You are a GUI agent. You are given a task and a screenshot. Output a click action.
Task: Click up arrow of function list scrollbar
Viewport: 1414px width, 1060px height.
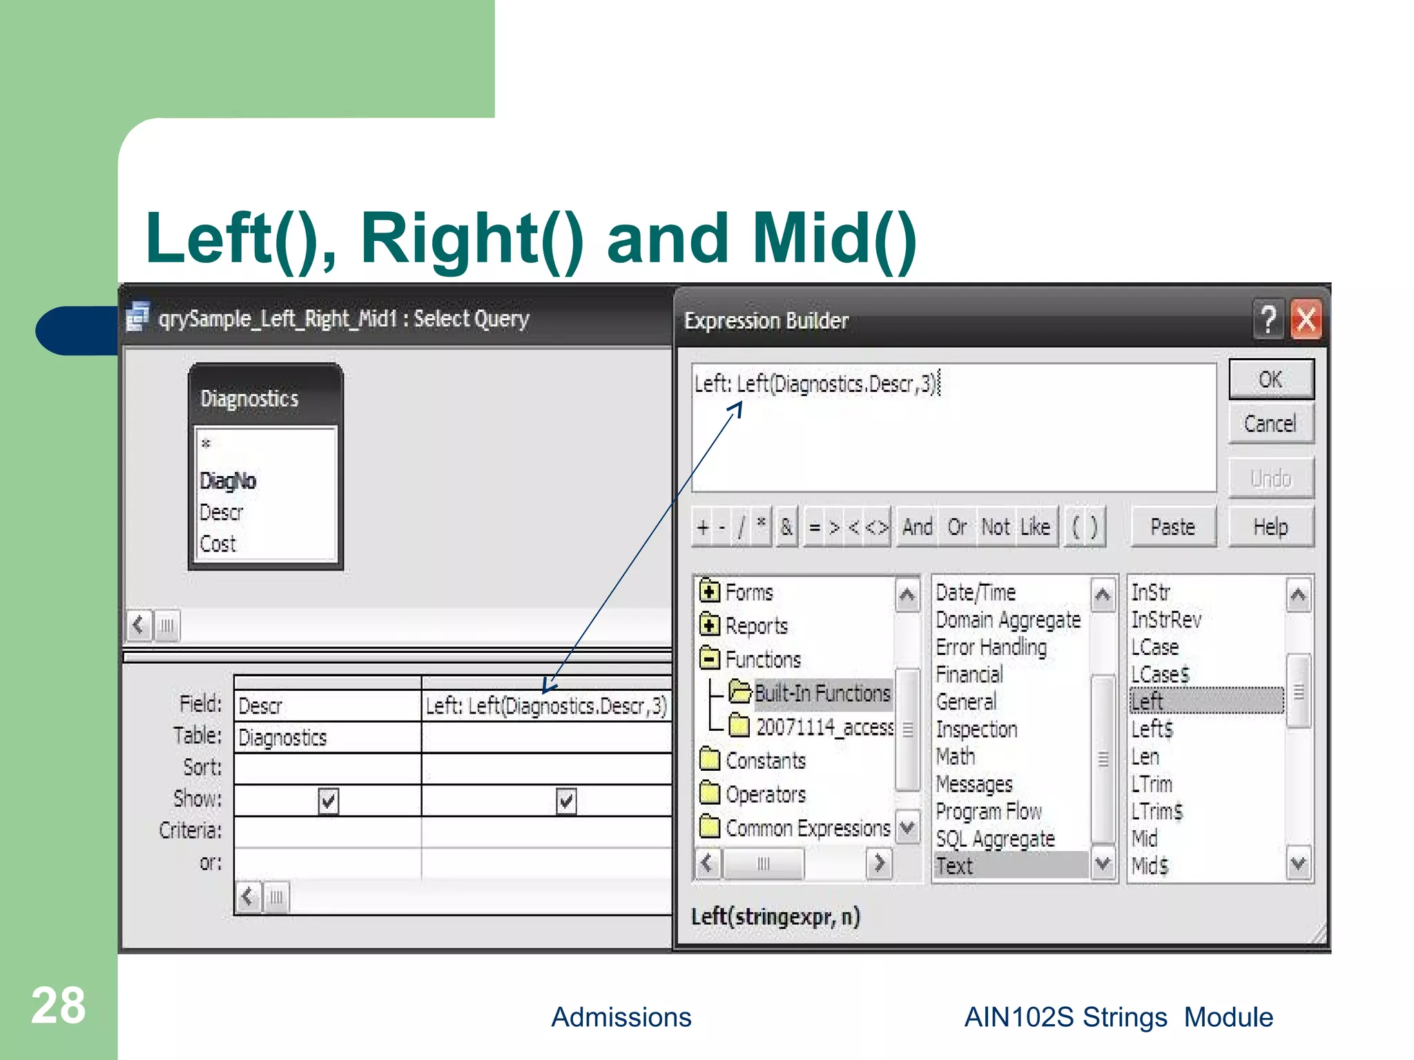tap(1298, 595)
